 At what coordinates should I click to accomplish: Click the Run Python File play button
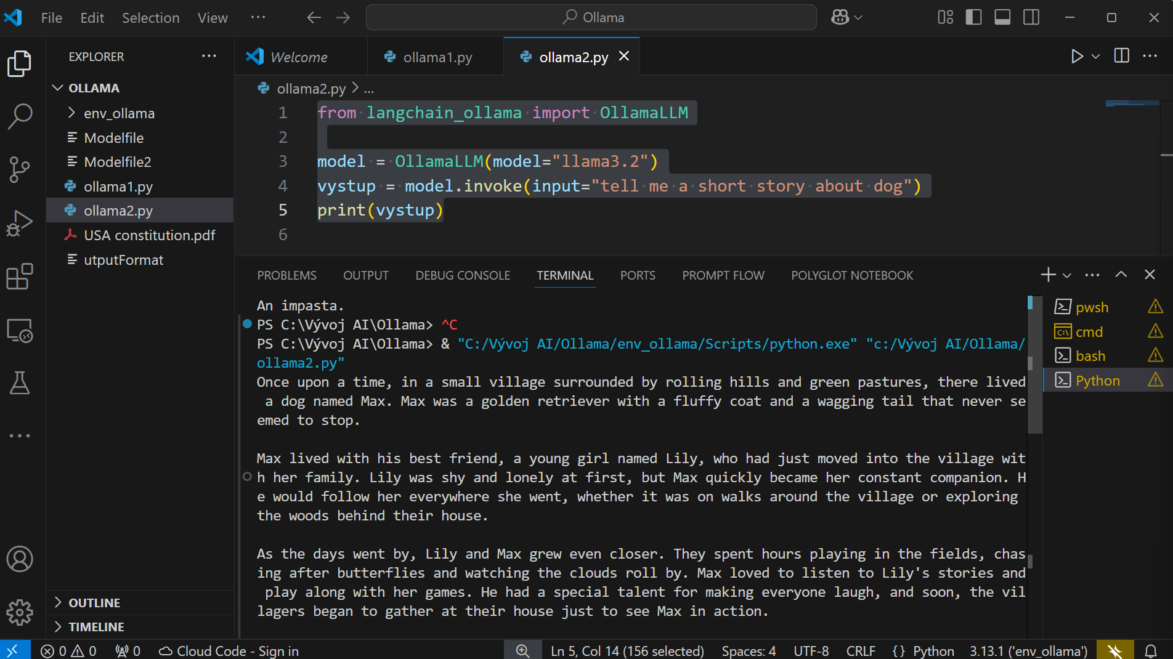tap(1076, 57)
